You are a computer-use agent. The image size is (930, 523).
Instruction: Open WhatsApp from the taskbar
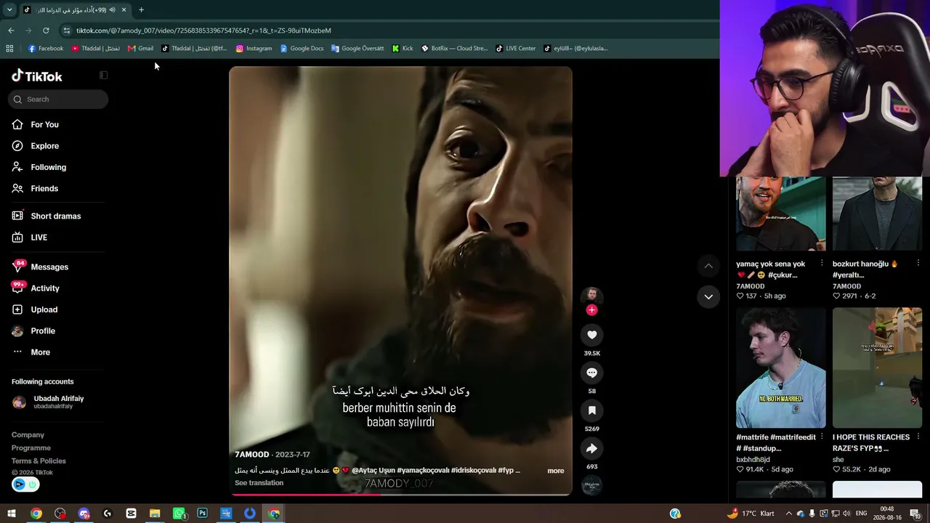(x=179, y=514)
